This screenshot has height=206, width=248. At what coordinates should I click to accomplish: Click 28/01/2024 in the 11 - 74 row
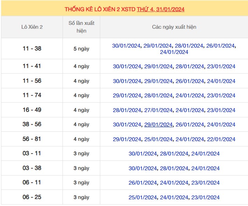click(158, 96)
